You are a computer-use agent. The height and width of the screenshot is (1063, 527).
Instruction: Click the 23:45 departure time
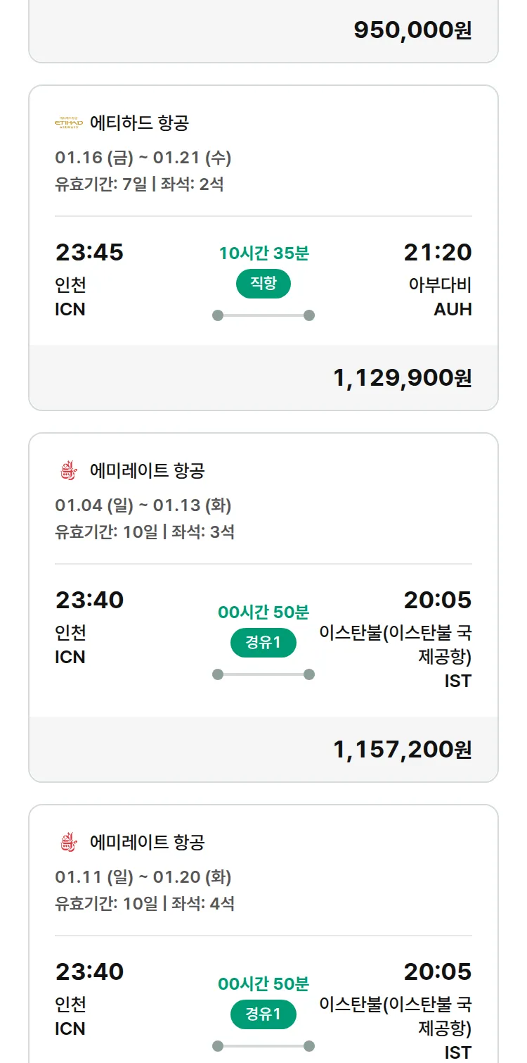89,252
